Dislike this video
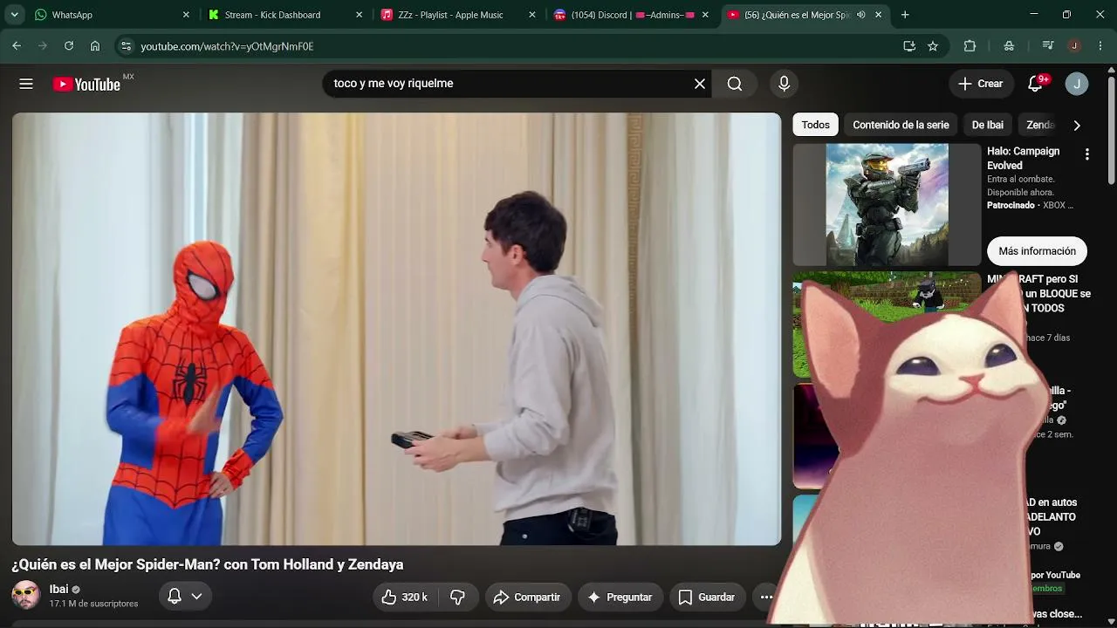 tap(457, 597)
